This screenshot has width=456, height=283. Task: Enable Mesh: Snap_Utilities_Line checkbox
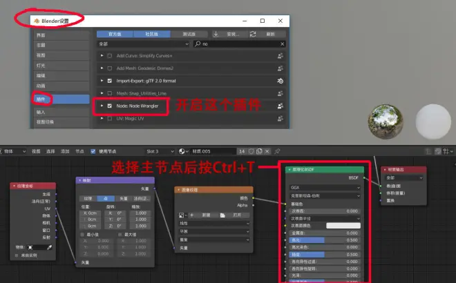point(110,93)
